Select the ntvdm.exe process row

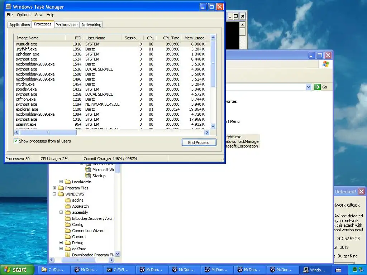[x=112, y=84]
